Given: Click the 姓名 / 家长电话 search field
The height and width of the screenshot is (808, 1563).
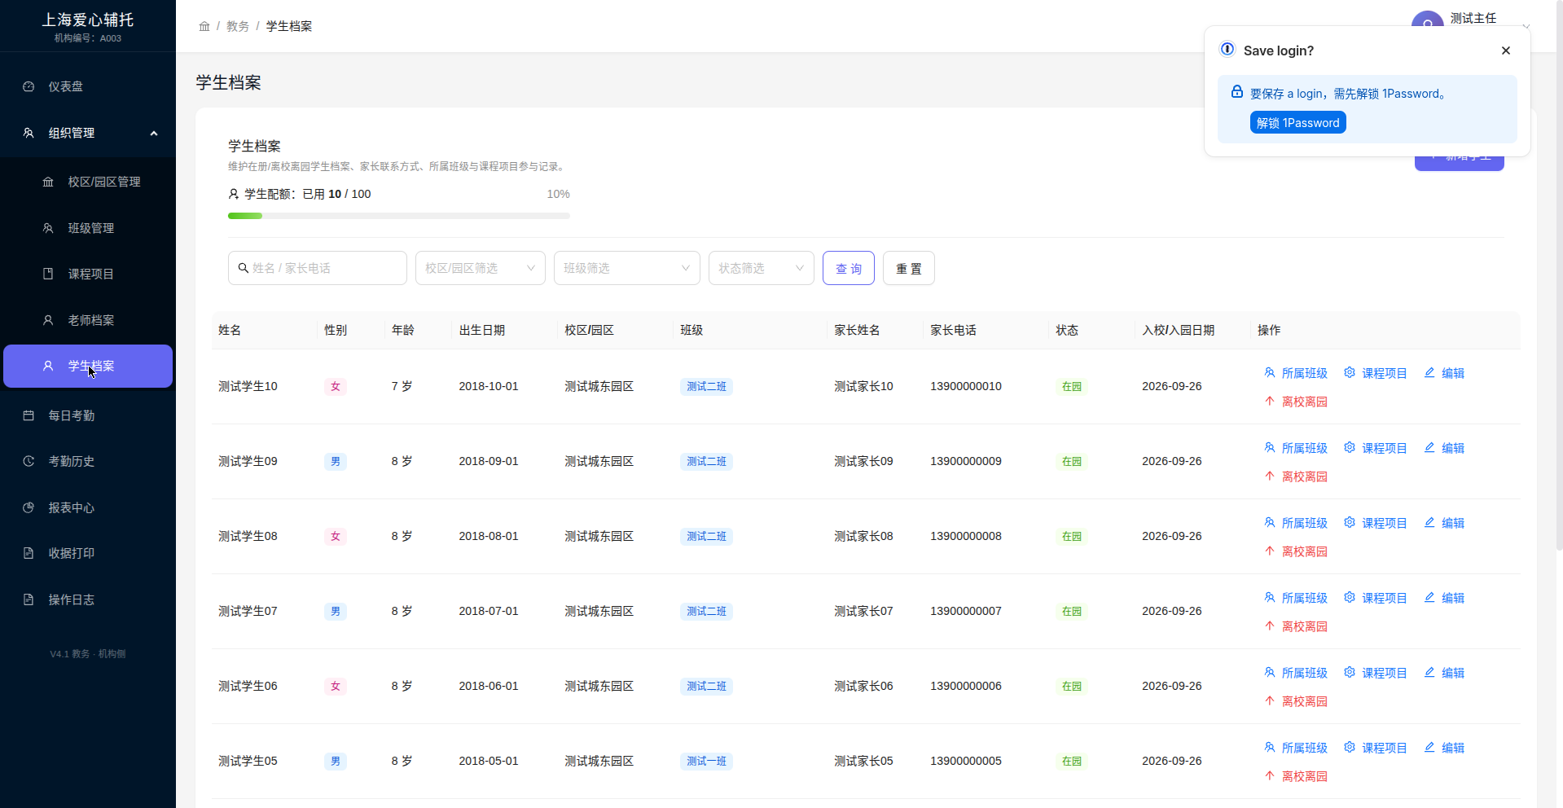Looking at the screenshot, I should click(x=318, y=268).
